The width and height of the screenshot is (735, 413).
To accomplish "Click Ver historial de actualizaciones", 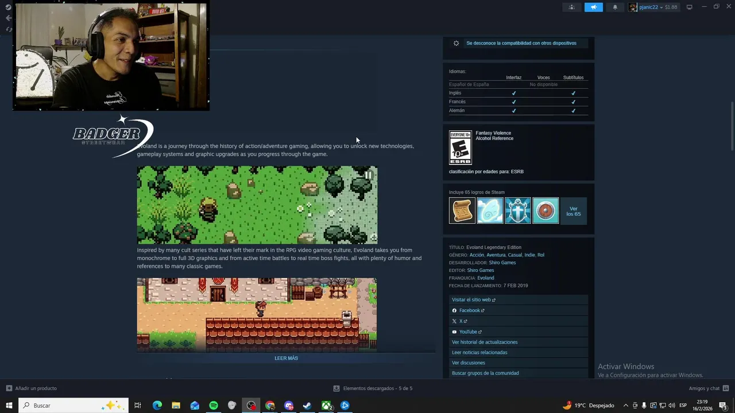I will click(x=519, y=342).
